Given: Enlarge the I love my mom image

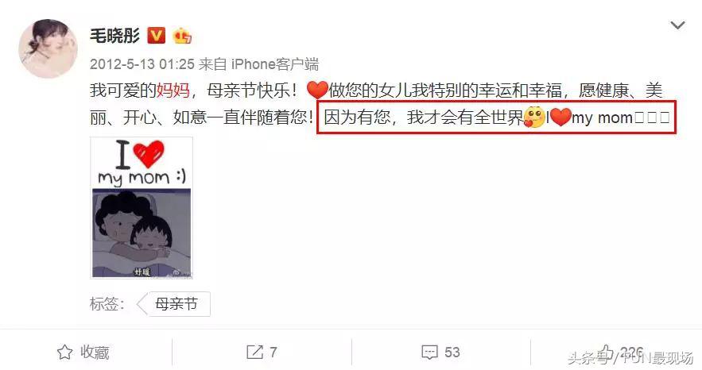Looking at the screenshot, I should tap(142, 208).
